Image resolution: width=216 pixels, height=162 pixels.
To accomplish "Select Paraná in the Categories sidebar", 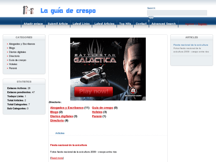I will pos(13,68).
